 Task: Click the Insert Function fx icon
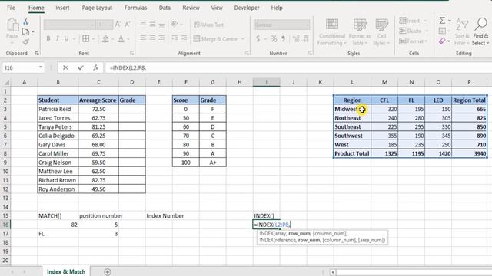tap(95, 67)
